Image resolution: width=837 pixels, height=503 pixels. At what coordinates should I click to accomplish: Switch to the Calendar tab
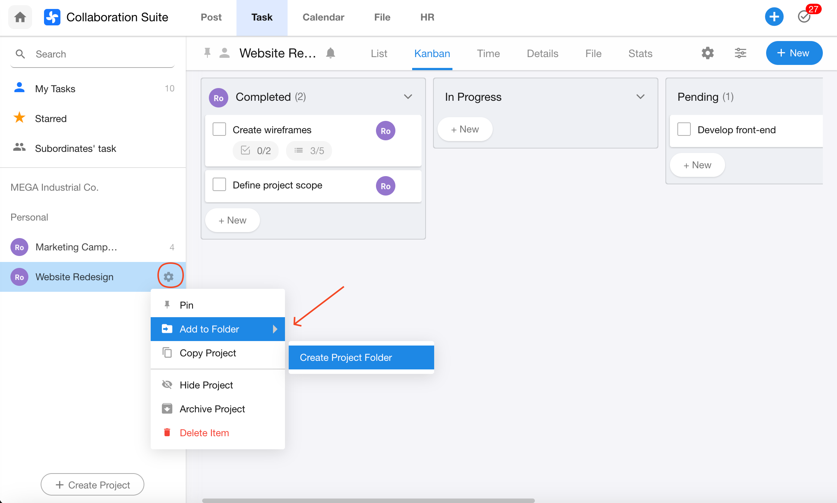[x=323, y=17]
